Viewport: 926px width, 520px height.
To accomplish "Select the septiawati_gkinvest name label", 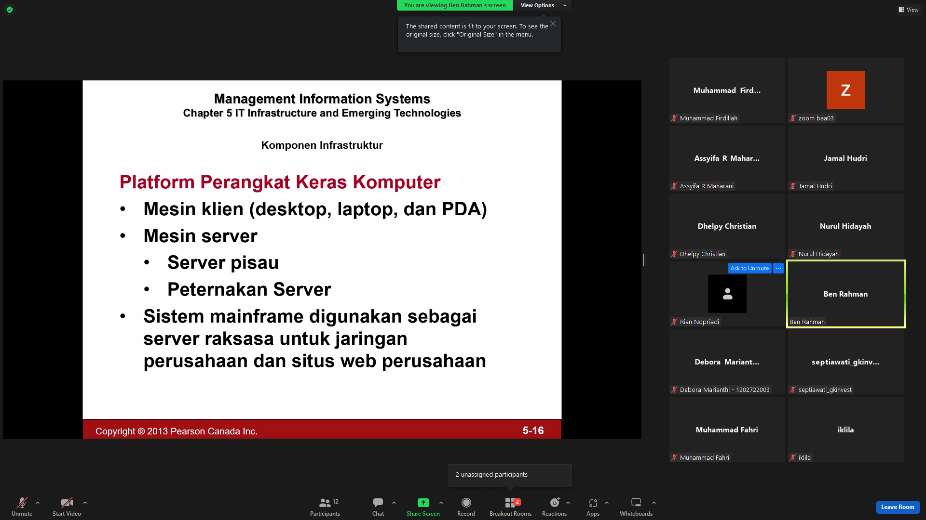I will pos(825,390).
